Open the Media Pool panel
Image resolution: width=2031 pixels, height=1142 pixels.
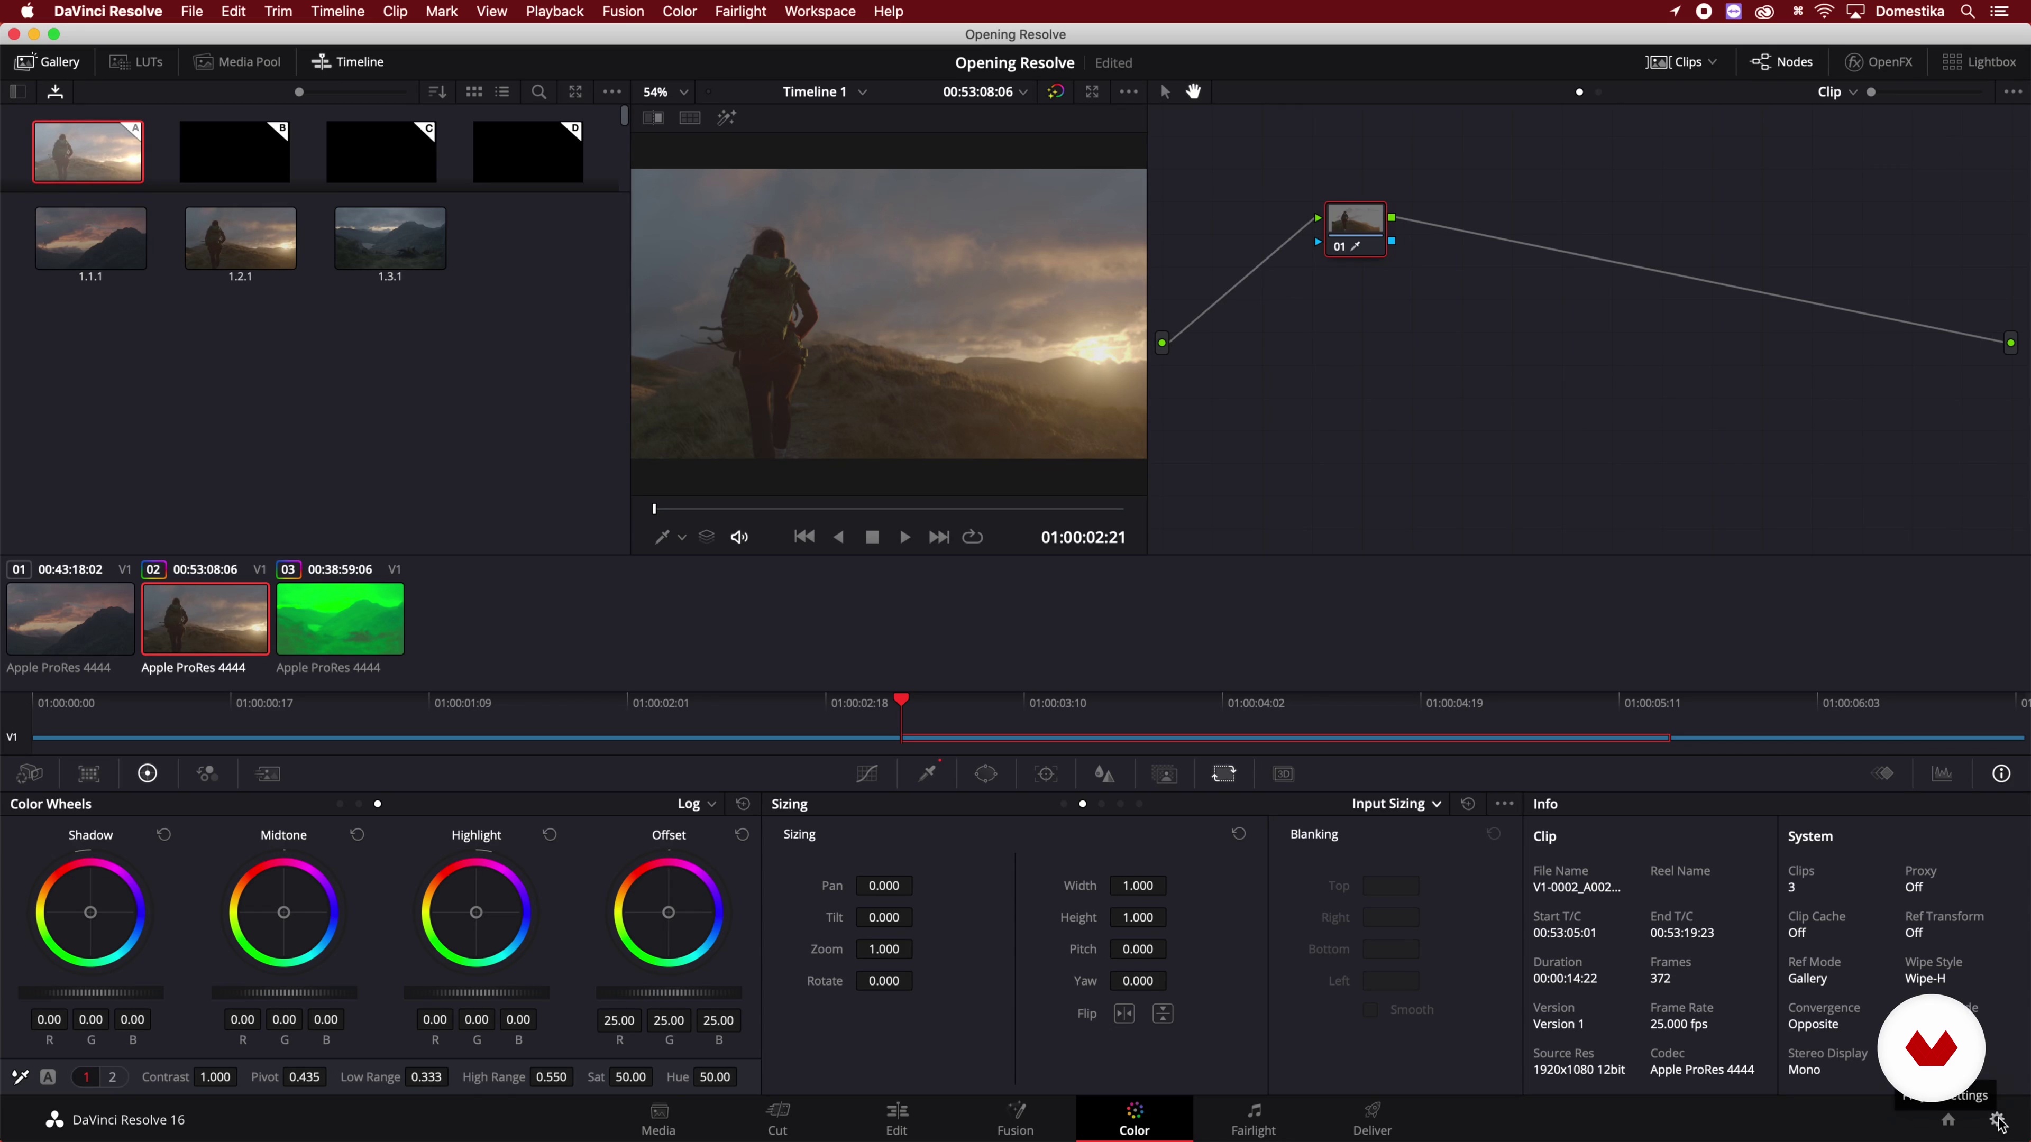237,62
